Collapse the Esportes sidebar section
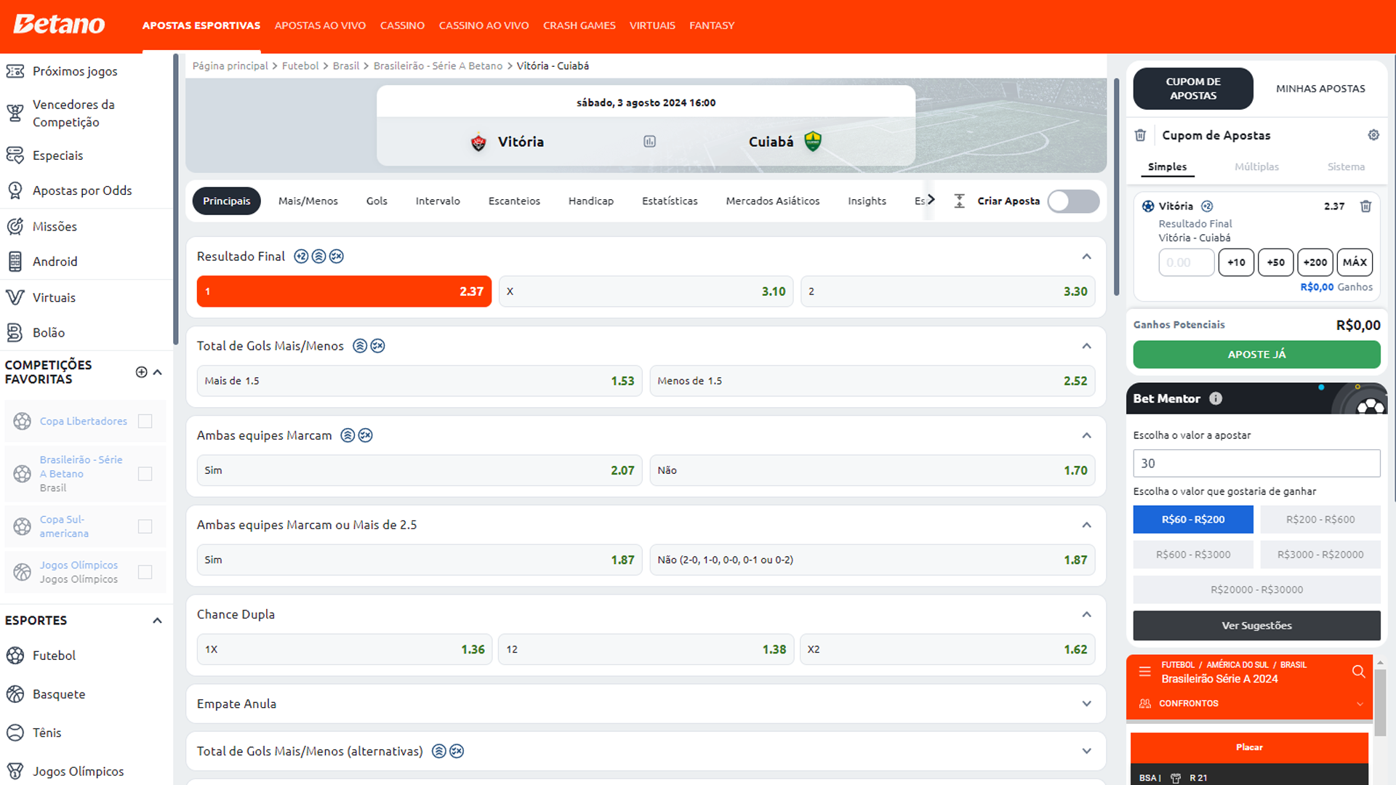Image resolution: width=1396 pixels, height=785 pixels. point(157,621)
